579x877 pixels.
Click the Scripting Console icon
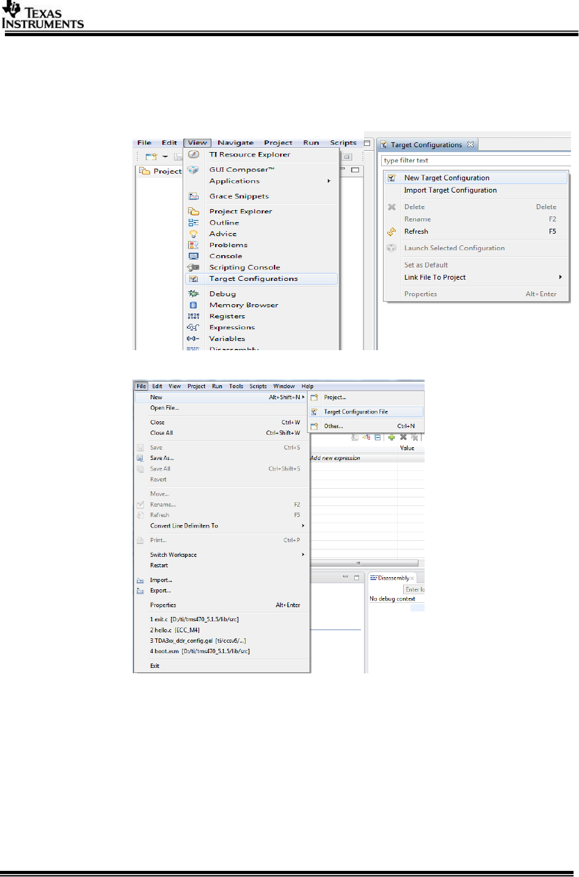click(194, 267)
